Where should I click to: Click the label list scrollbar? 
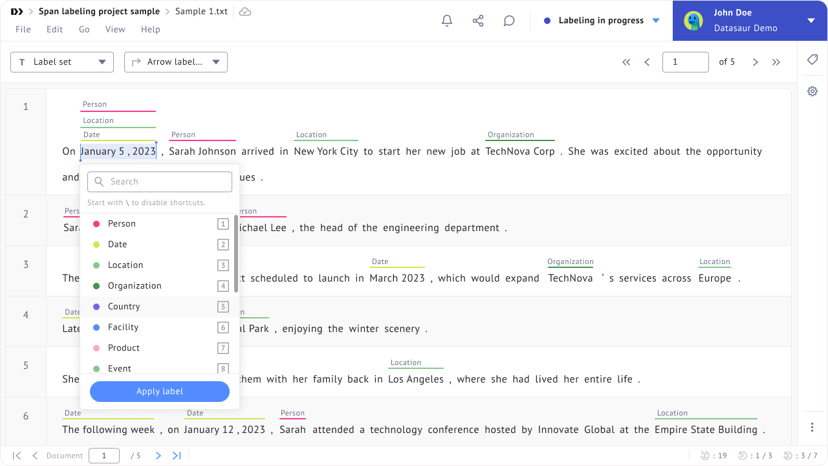pos(236,254)
